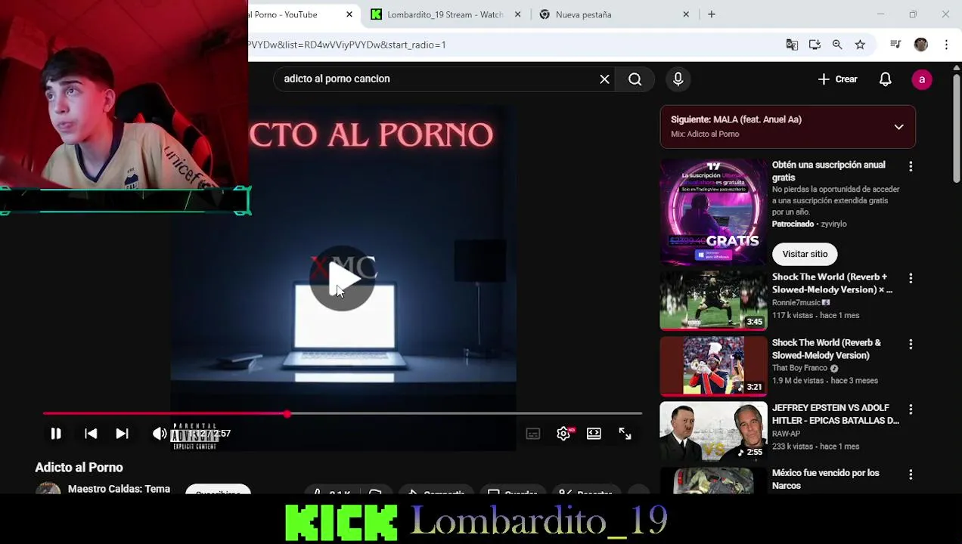Image resolution: width=962 pixels, height=544 pixels.
Task: Open the GRATIS subscription ad thumbnail
Action: [713, 213]
